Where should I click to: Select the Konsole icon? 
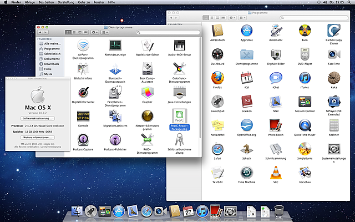tap(83, 116)
